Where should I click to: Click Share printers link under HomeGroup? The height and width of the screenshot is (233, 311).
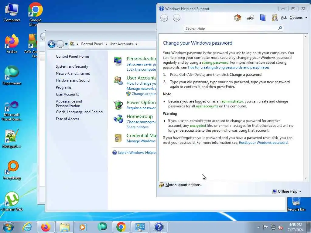click(138, 127)
